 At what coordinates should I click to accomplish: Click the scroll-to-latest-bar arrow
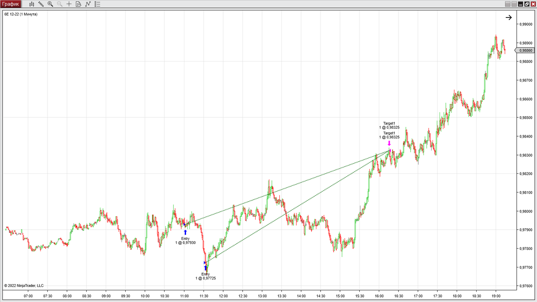tap(509, 17)
